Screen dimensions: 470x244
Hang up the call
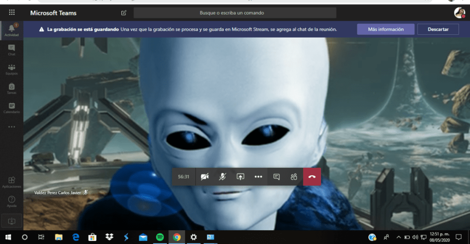tap(312, 177)
